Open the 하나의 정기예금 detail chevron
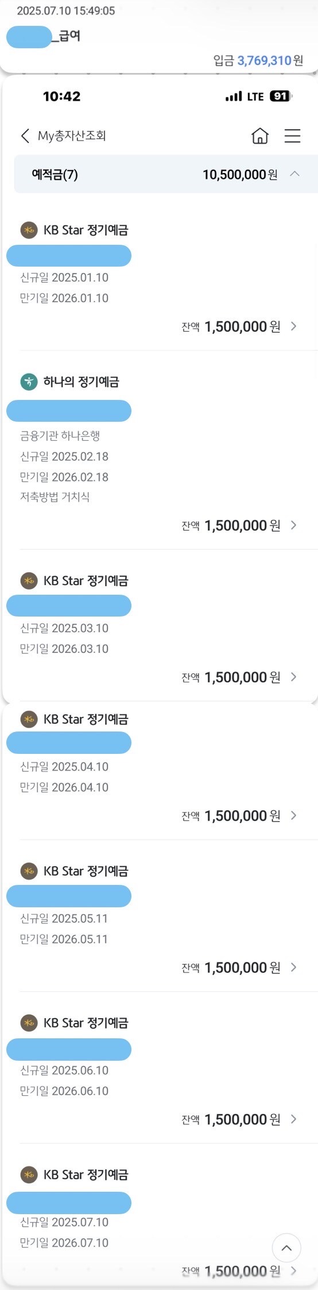318x1290 pixels. click(x=293, y=525)
